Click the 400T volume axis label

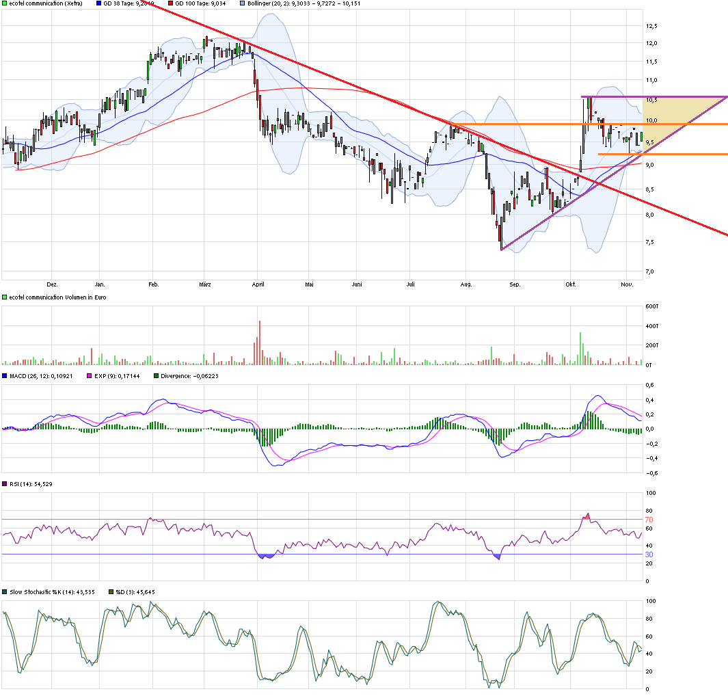pyautogui.click(x=652, y=326)
